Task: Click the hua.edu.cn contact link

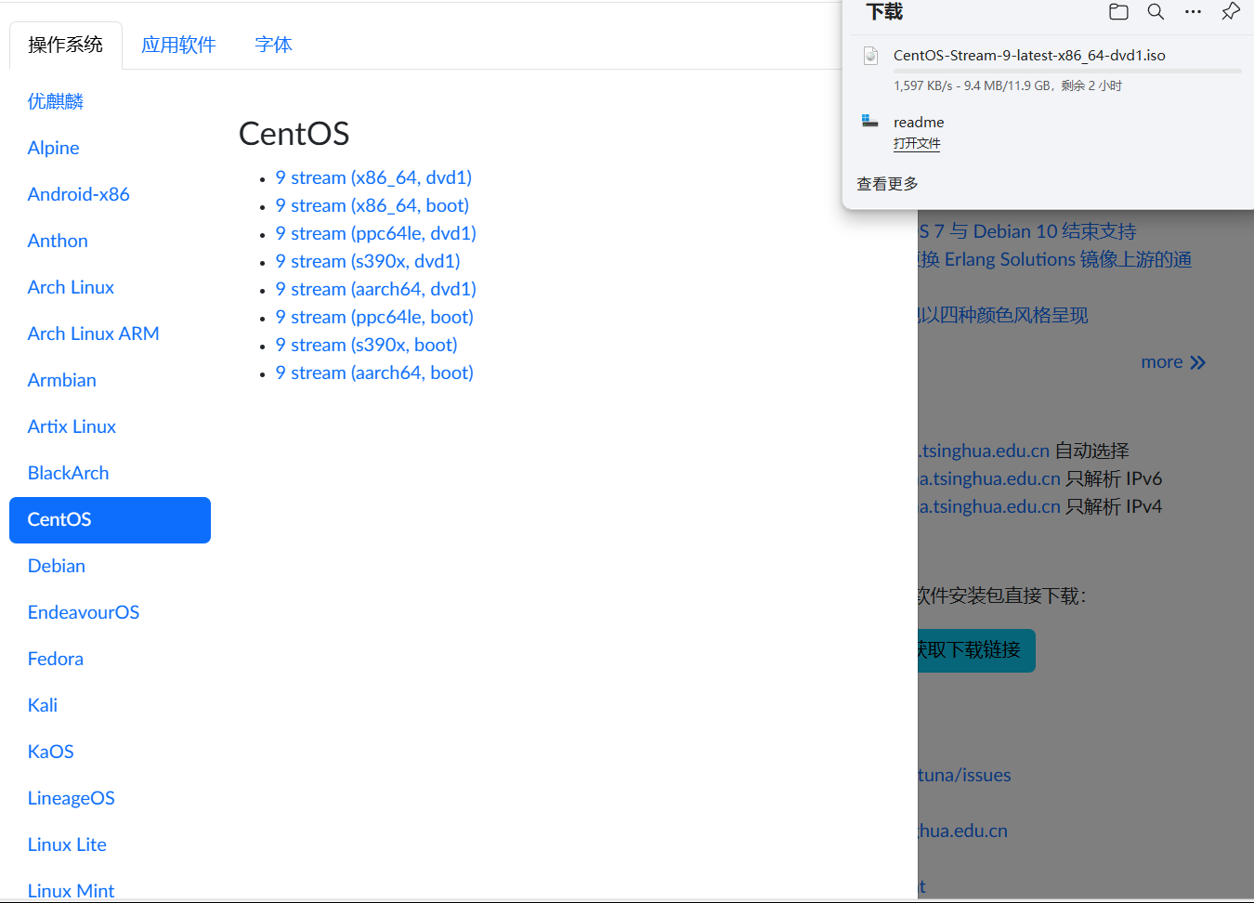Action: point(962,831)
